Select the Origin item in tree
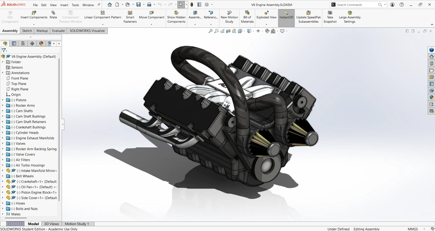This screenshot has width=435, height=231. pos(16,95)
